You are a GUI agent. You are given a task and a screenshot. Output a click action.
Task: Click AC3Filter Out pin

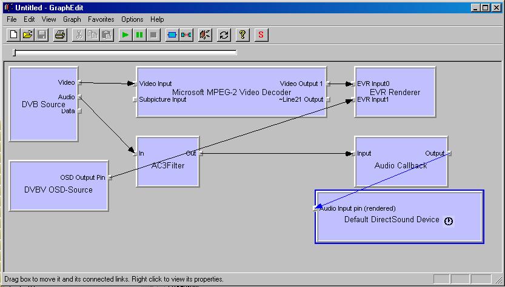point(201,153)
